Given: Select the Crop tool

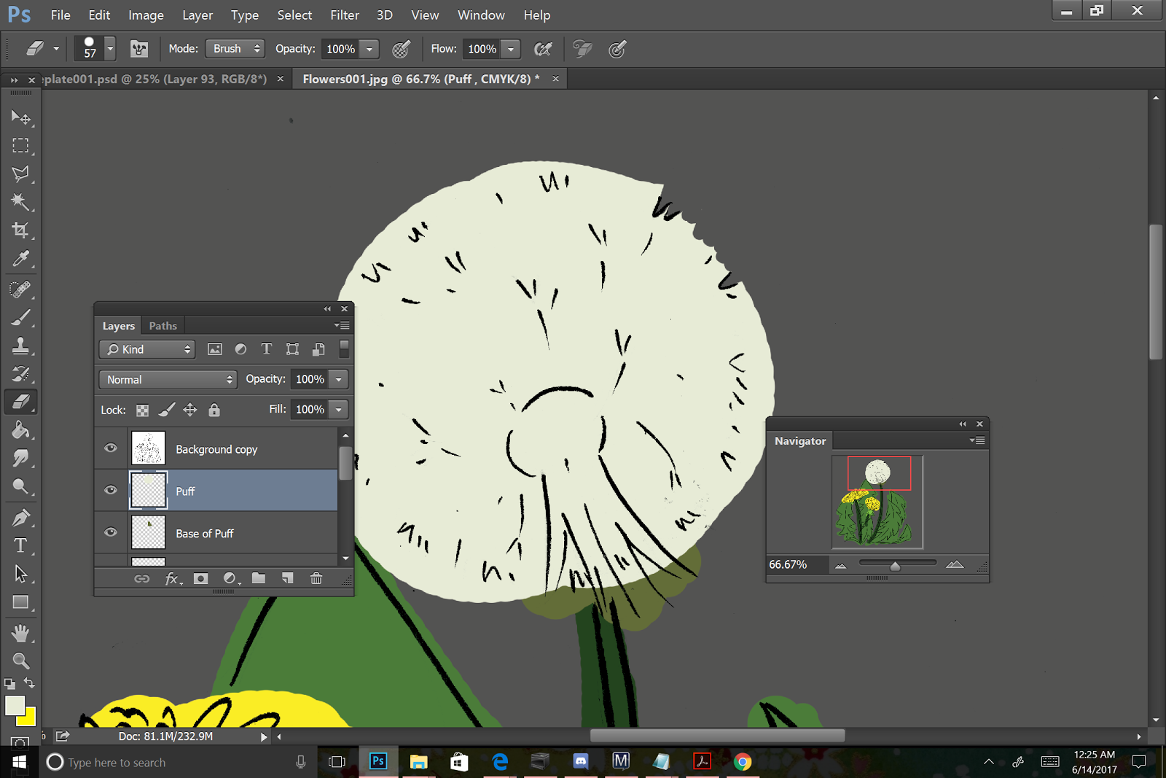Looking at the screenshot, I should click(x=20, y=230).
